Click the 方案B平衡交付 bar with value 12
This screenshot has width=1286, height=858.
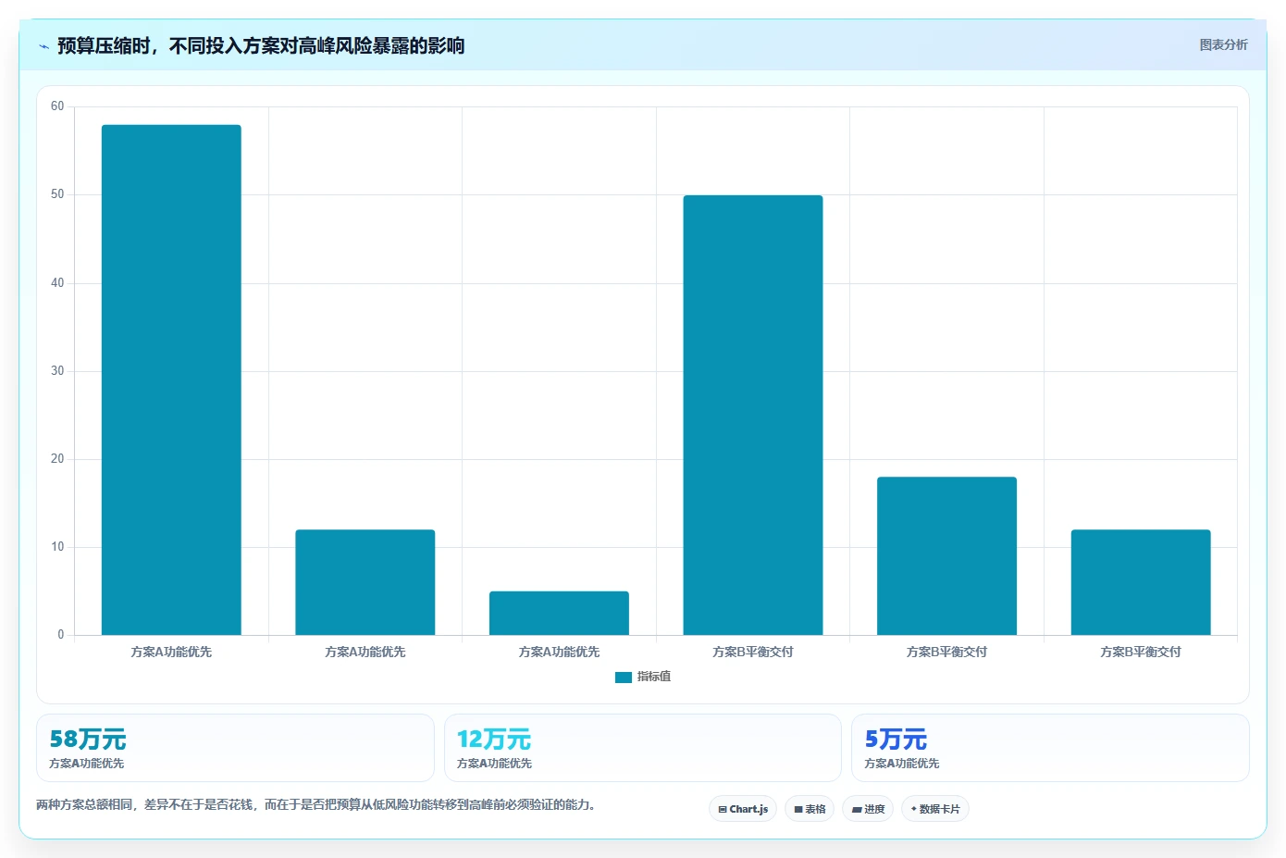pos(1141,582)
